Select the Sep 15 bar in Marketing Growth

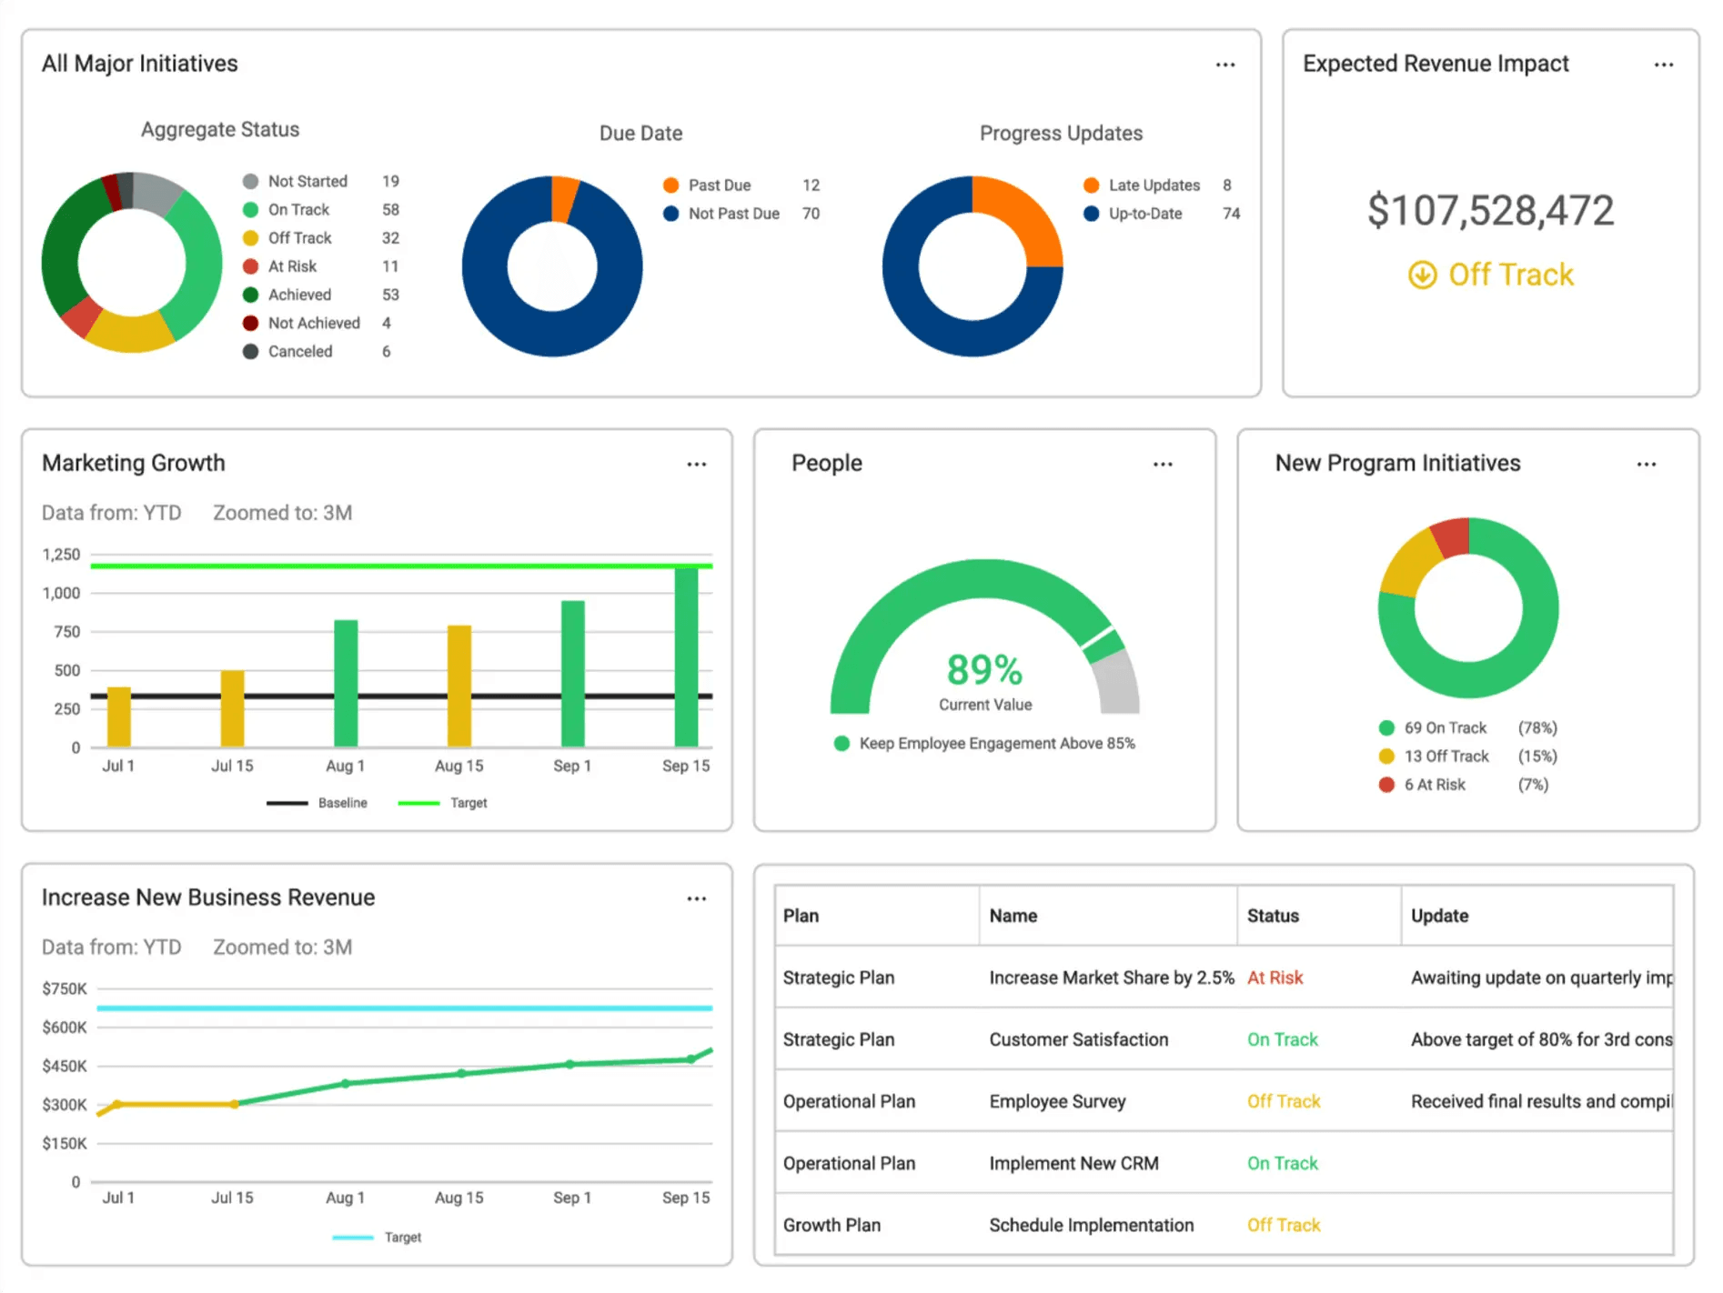click(x=686, y=655)
